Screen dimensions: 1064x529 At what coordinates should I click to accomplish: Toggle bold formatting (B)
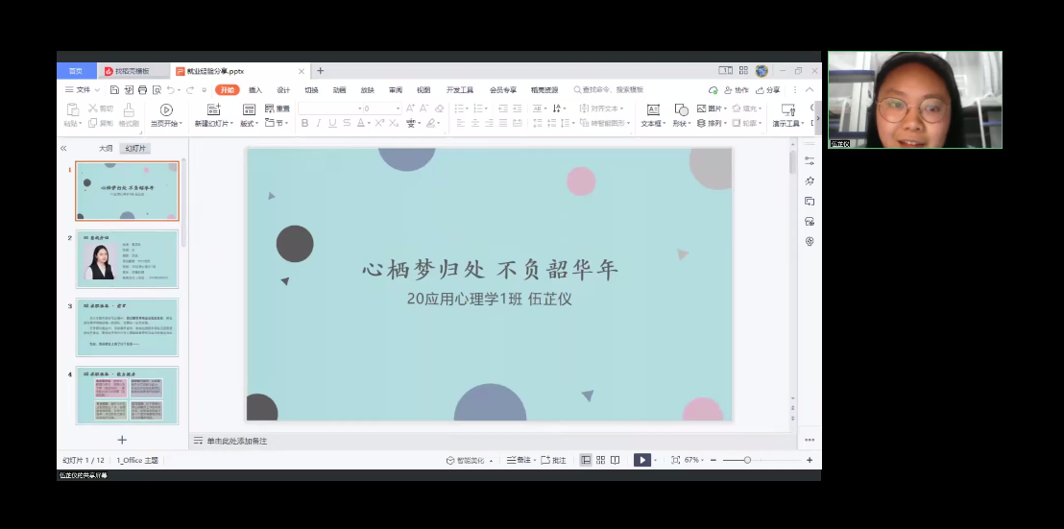pos(304,123)
